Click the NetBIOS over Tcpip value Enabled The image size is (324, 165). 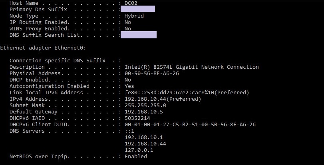tap(136, 157)
